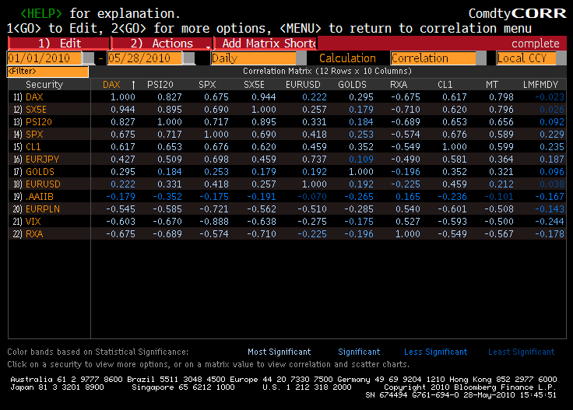
Task: Open security GOLDS in row 17
Action: 40,172
